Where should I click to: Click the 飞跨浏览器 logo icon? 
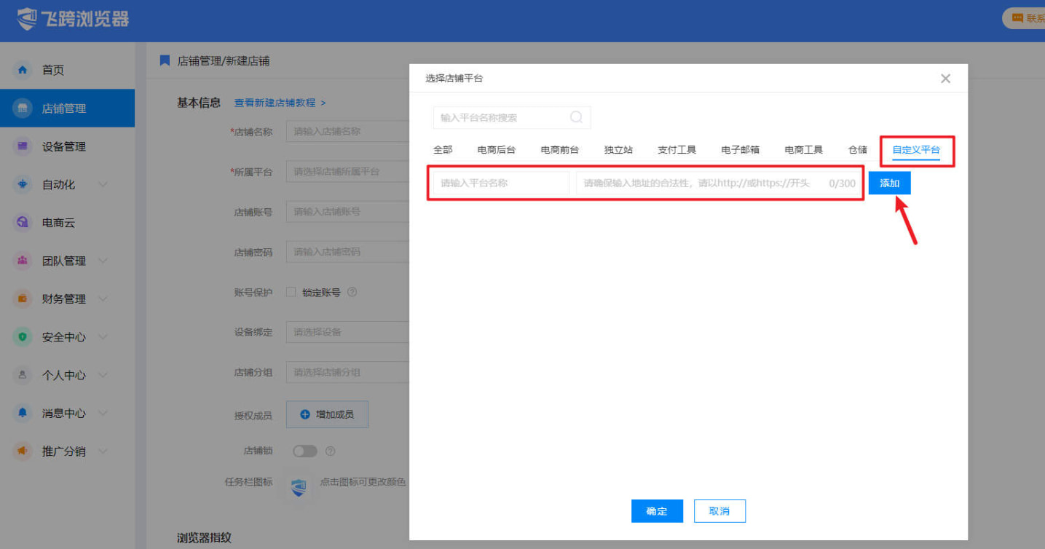[27, 19]
